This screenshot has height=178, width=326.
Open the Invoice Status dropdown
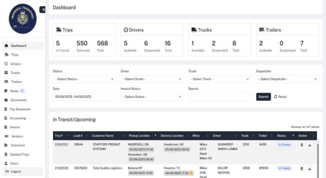tap(152, 97)
